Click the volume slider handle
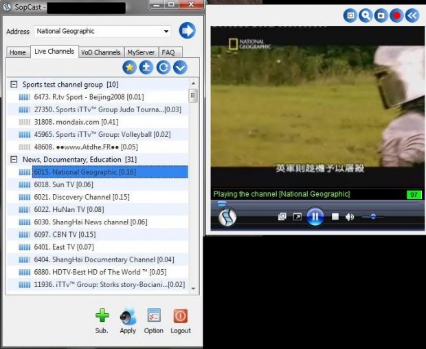Screen dimensions: 426x349 tap(373, 217)
